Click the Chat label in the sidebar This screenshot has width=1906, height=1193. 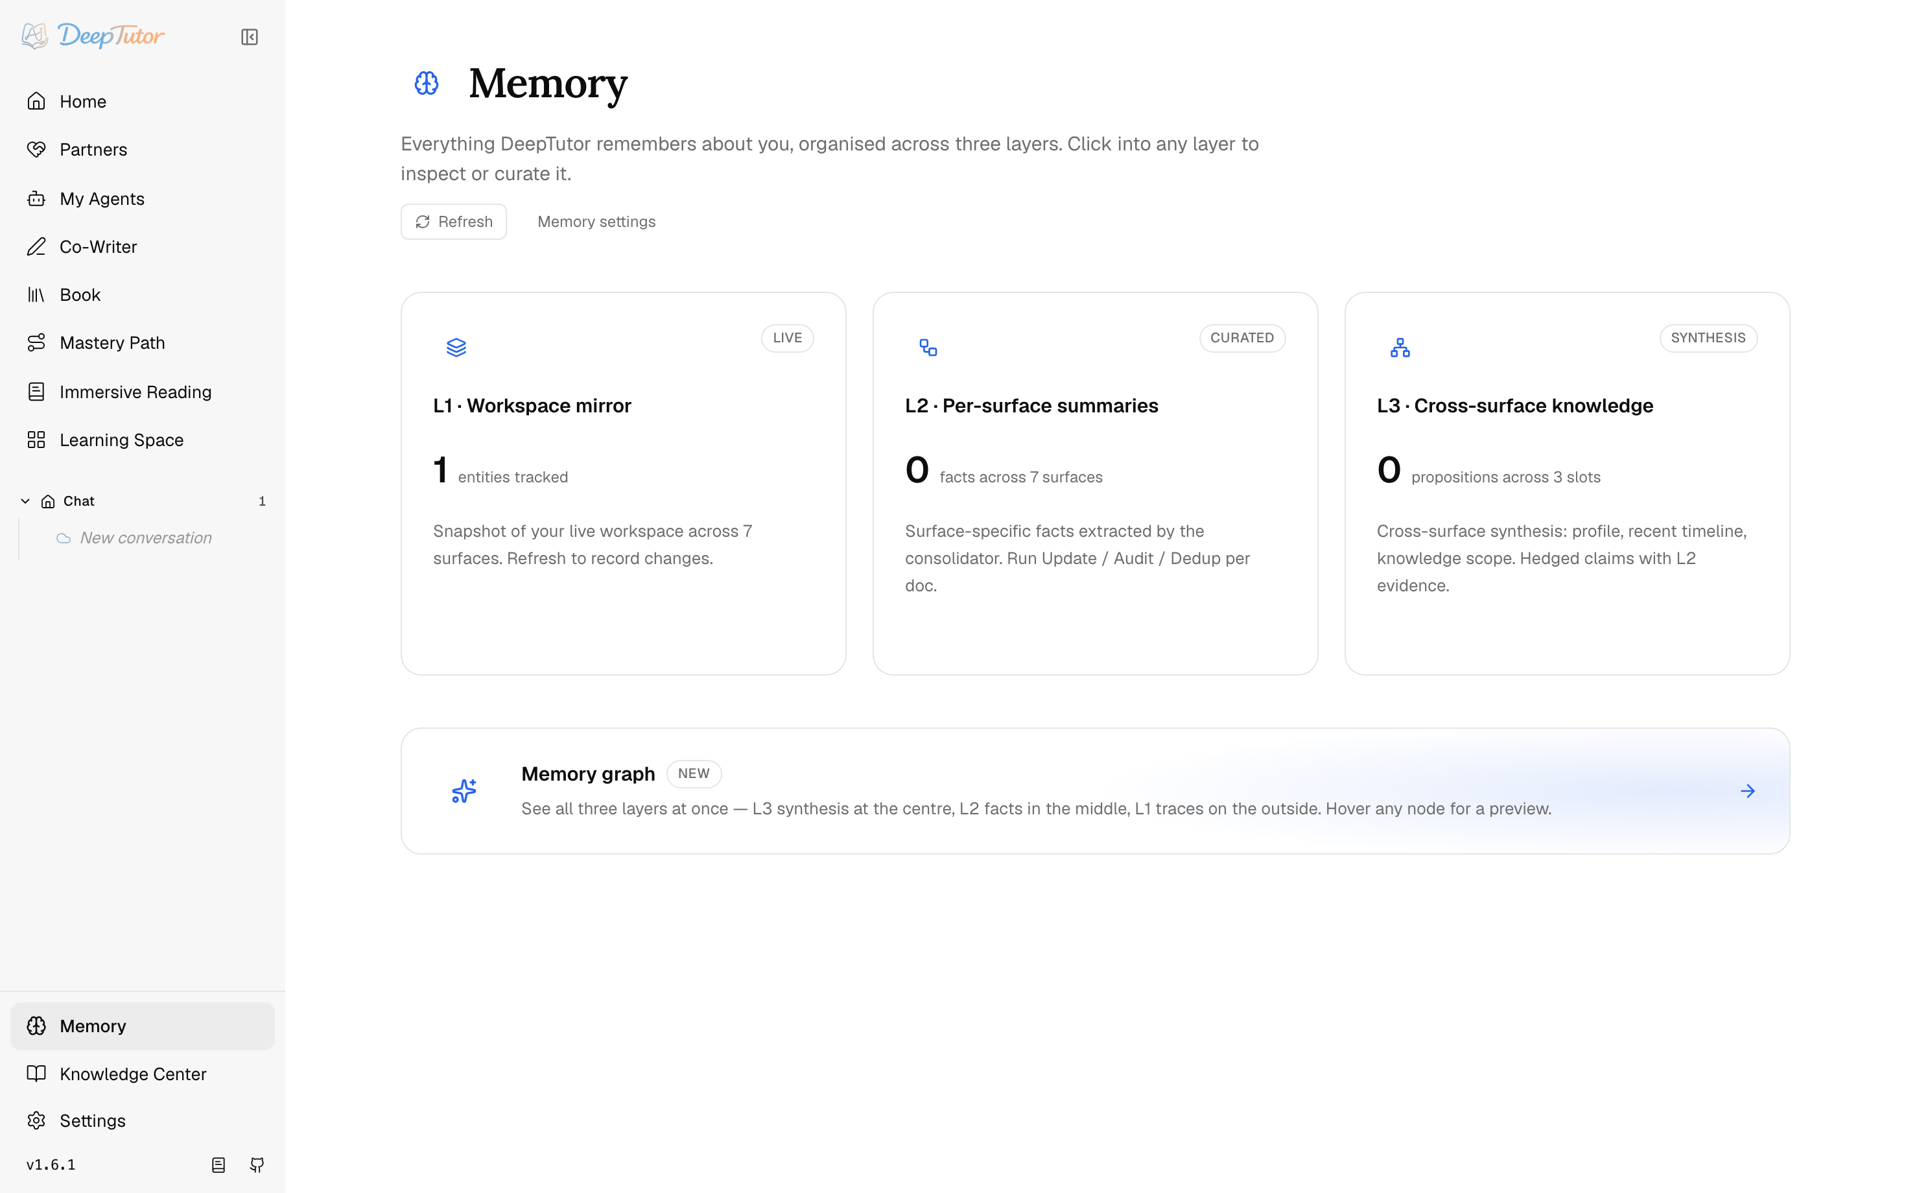[79, 501]
